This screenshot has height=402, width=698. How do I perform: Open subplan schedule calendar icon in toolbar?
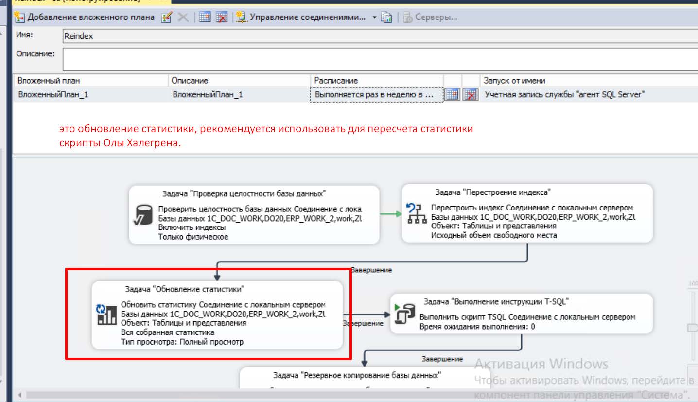[x=205, y=17]
